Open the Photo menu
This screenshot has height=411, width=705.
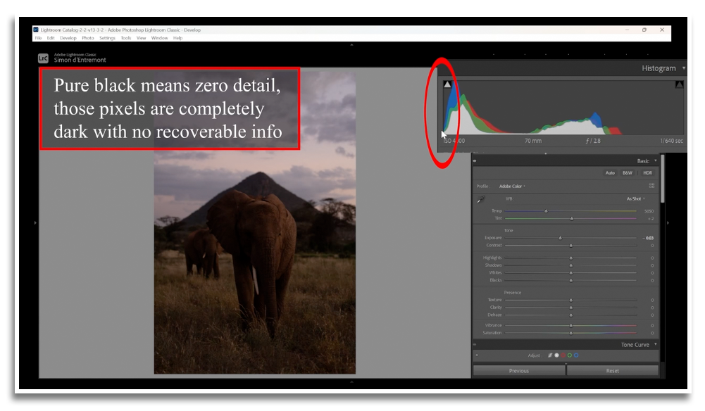[87, 38]
